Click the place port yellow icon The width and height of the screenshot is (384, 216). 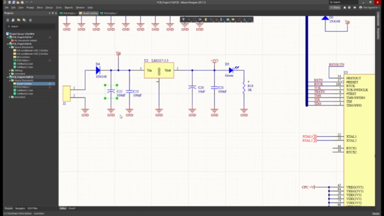pos(233,20)
